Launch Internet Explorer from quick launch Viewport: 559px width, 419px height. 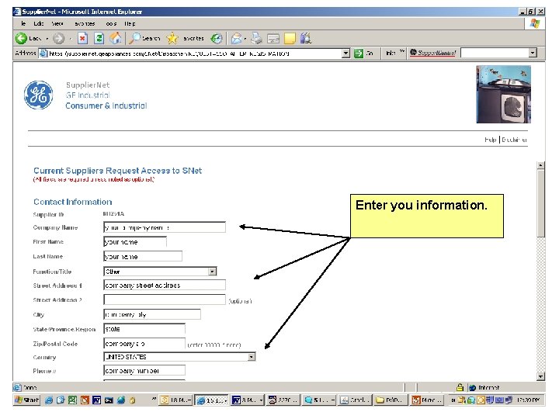(49, 400)
